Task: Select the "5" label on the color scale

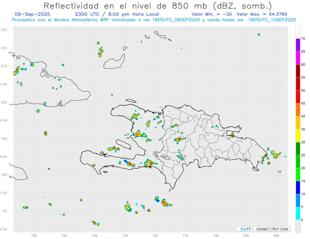Action: click(302, 207)
